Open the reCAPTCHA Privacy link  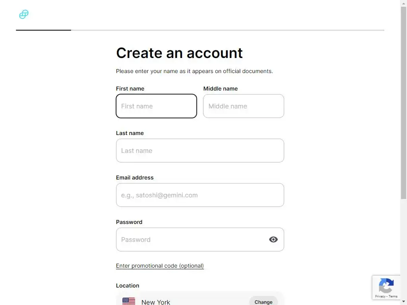pyautogui.click(x=380, y=296)
